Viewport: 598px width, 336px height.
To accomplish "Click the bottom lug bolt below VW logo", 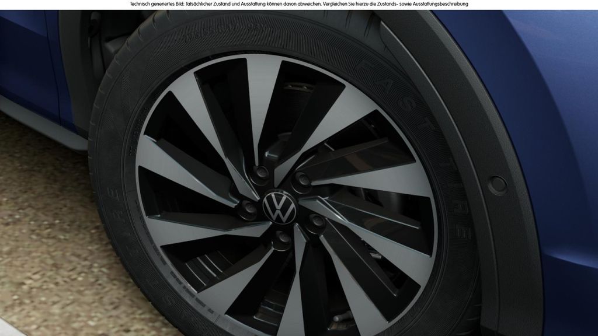I will click(283, 239).
